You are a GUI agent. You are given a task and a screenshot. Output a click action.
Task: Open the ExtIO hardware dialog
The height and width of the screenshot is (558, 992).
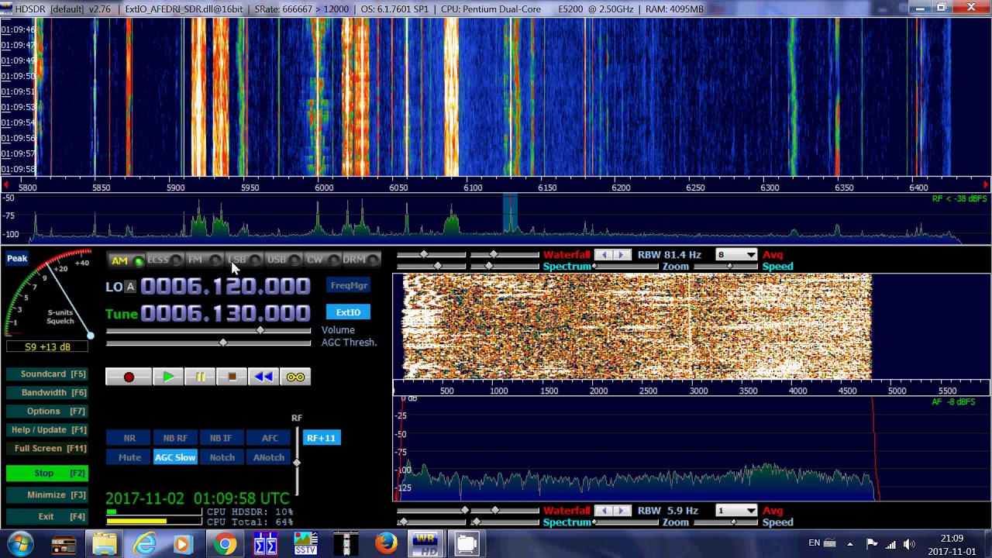click(x=348, y=312)
